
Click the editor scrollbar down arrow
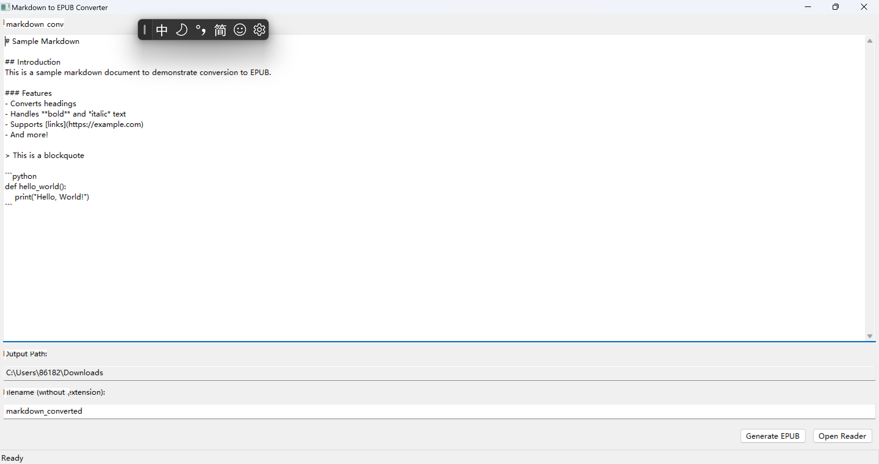[x=870, y=336]
